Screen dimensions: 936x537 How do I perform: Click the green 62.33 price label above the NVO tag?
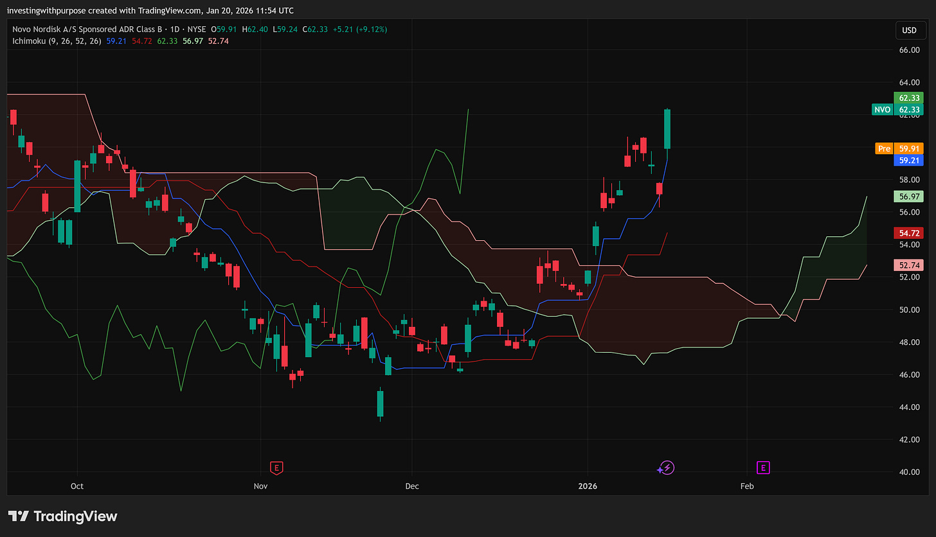click(x=908, y=98)
